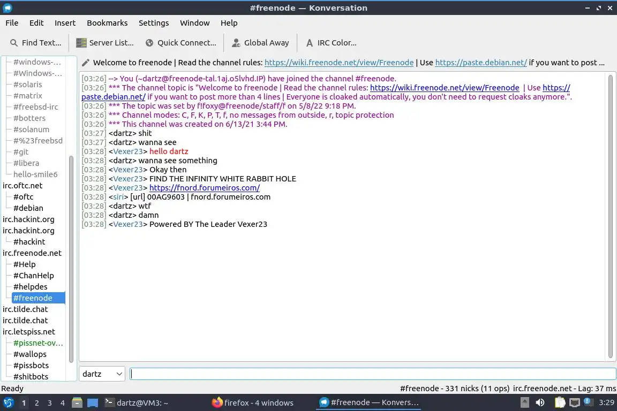Switch to virtual desktop 4
617x411 pixels.
click(x=63, y=403)
